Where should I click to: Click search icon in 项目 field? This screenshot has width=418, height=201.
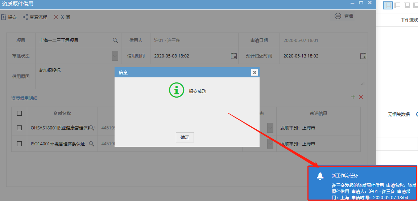point(115,40)
